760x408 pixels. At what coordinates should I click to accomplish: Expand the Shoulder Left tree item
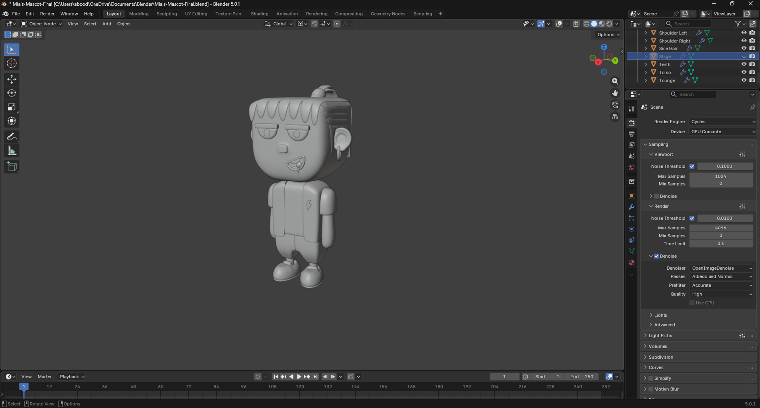click(646, 33)
